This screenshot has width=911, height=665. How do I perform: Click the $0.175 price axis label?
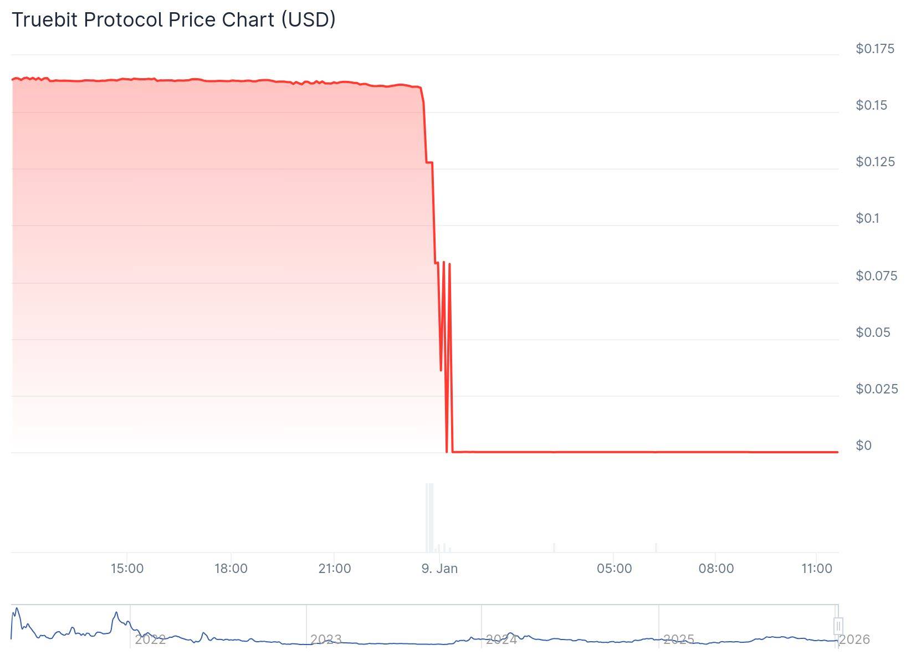coord(875,49)
